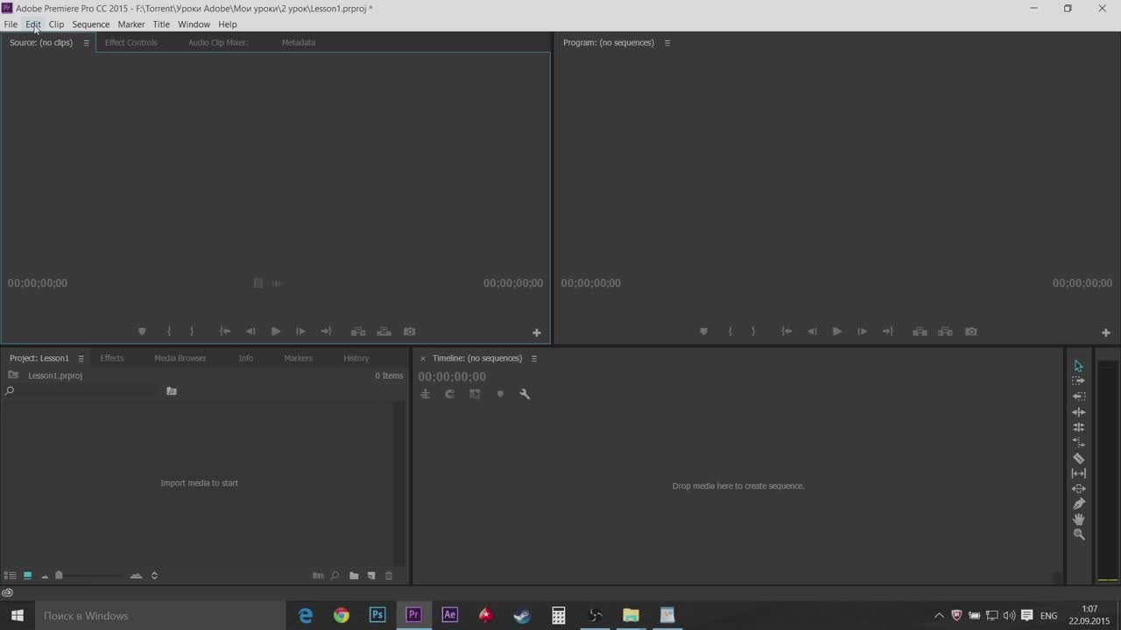Close the Timeline panel tab
The width and height of the screenshot is (1121, 630).
[x=423, y=358]
